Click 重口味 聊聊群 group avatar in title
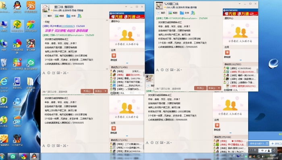This screenshot has height=160, width=282. click(x=46, y=8)
